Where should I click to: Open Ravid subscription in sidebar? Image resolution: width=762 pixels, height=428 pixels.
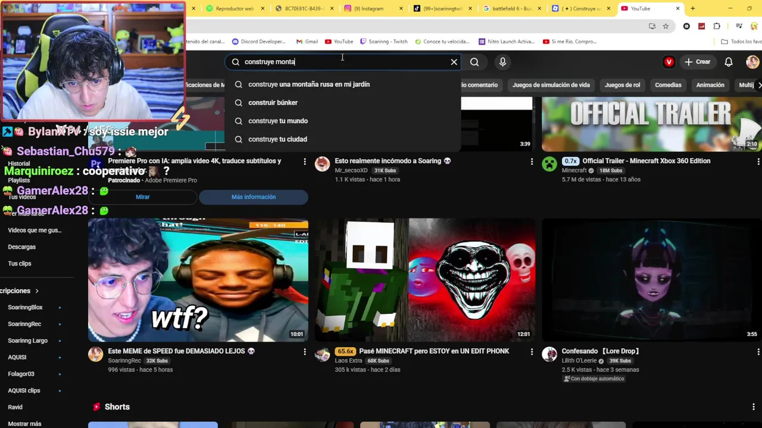pos(15,407)
